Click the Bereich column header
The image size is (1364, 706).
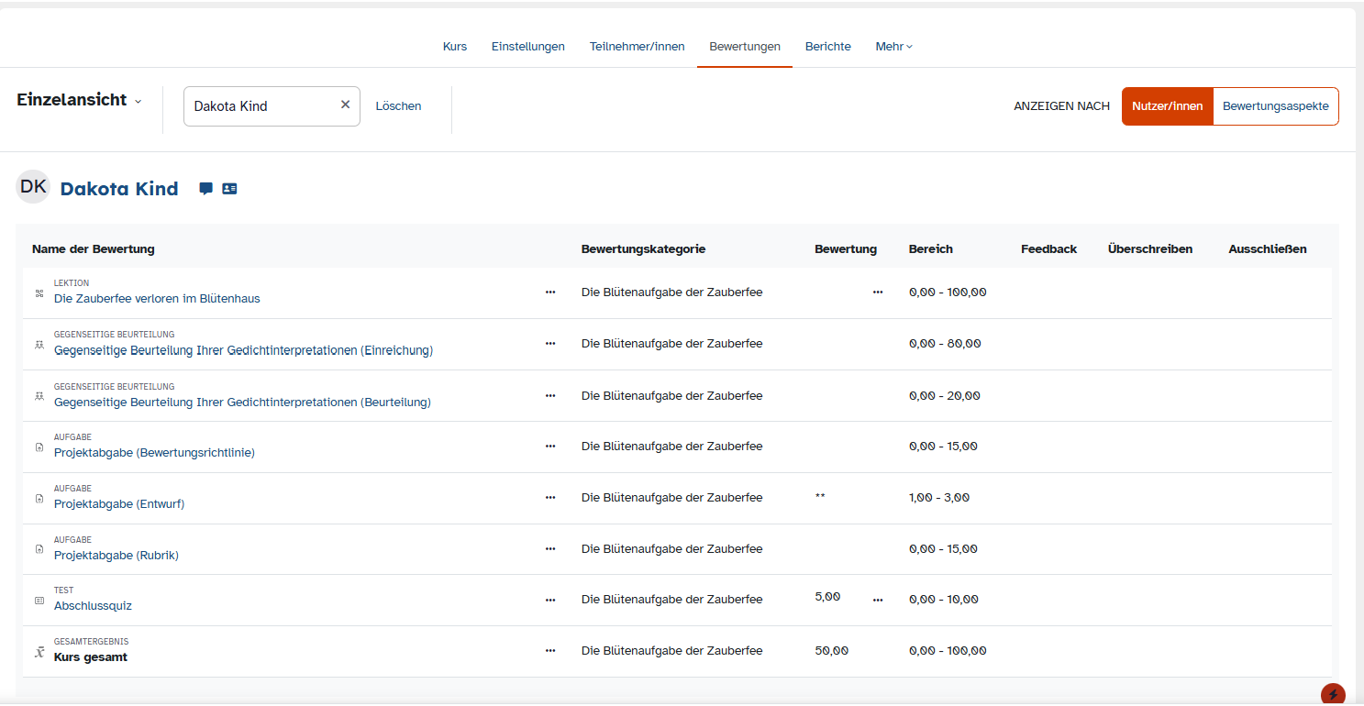(x=931, y=248)
